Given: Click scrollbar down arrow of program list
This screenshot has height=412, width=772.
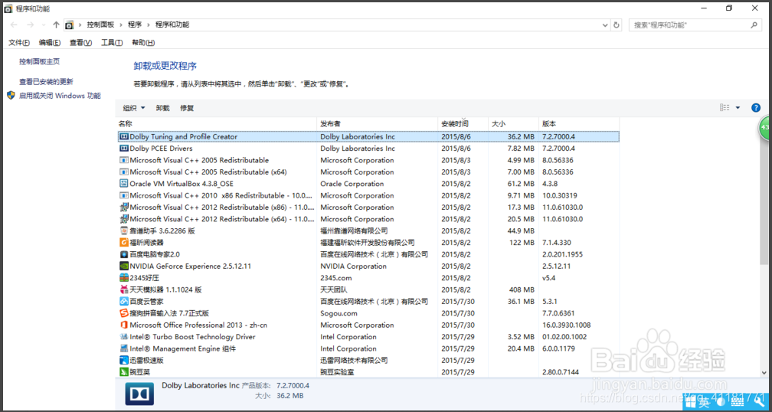Looking at the screenshot, I should pos(764,373).
